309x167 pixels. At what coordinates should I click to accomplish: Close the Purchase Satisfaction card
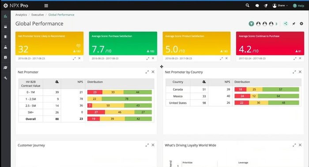pyautogui.click(x=153, y=58)
